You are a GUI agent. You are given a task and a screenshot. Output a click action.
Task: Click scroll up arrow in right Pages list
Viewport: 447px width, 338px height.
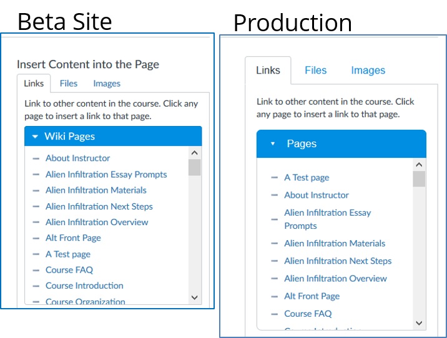419,165
